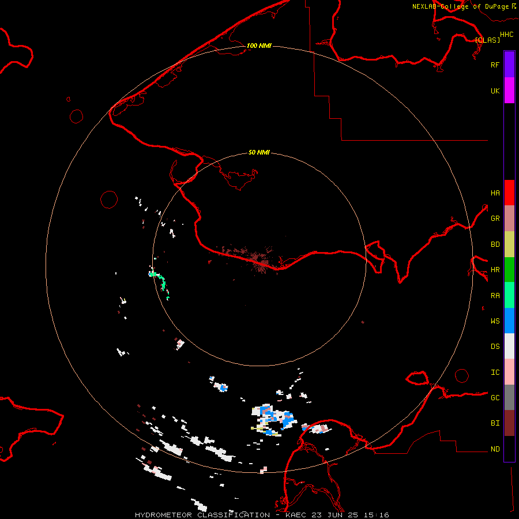Click the IC legend label
The width and height of the screenshot is (519, 519).
tap(495, 373)
